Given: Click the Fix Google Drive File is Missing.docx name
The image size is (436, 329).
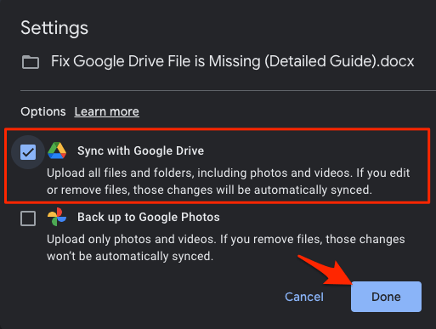Looking at the screenshot, I should [x=232, y=61].
